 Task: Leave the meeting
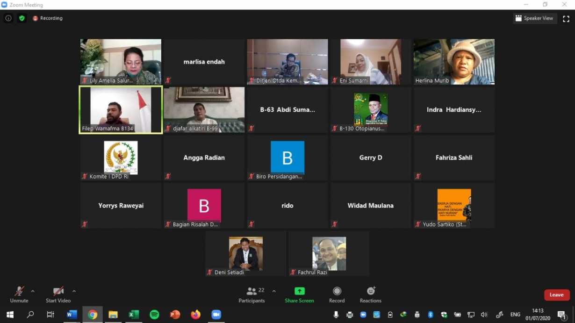click(x=556, y=295)
